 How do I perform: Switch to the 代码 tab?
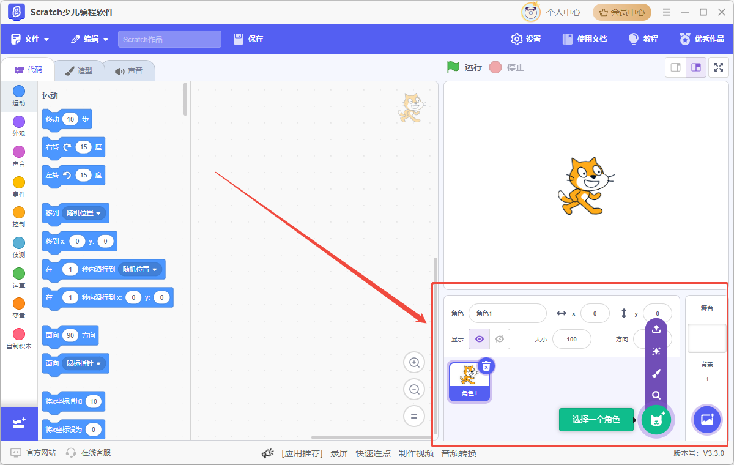pyautogui.click(x=28, y=70)
